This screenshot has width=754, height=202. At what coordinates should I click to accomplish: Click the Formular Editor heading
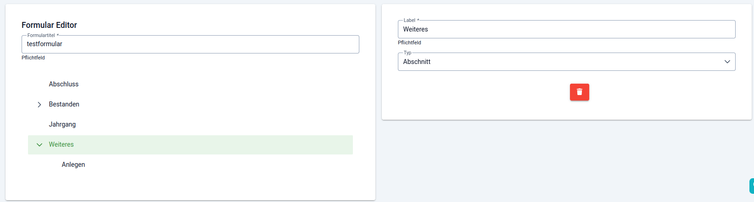click(49, 25)
